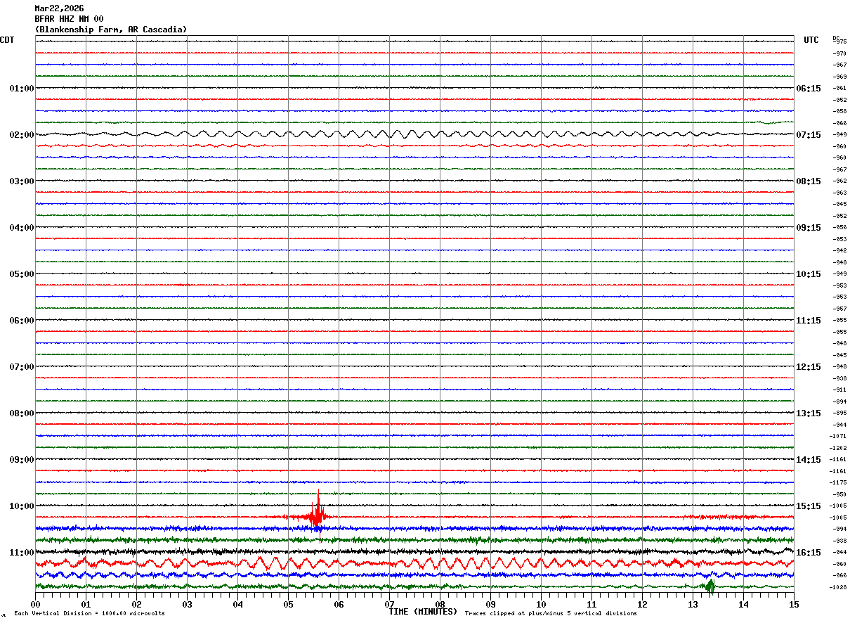Click the 02:00 CDT time label
Viewport: 850px width, 623px height.
click(x=21, y=135)
